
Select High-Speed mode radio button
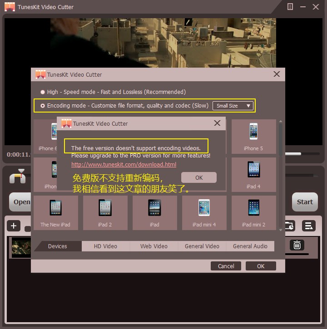[43, 92]
